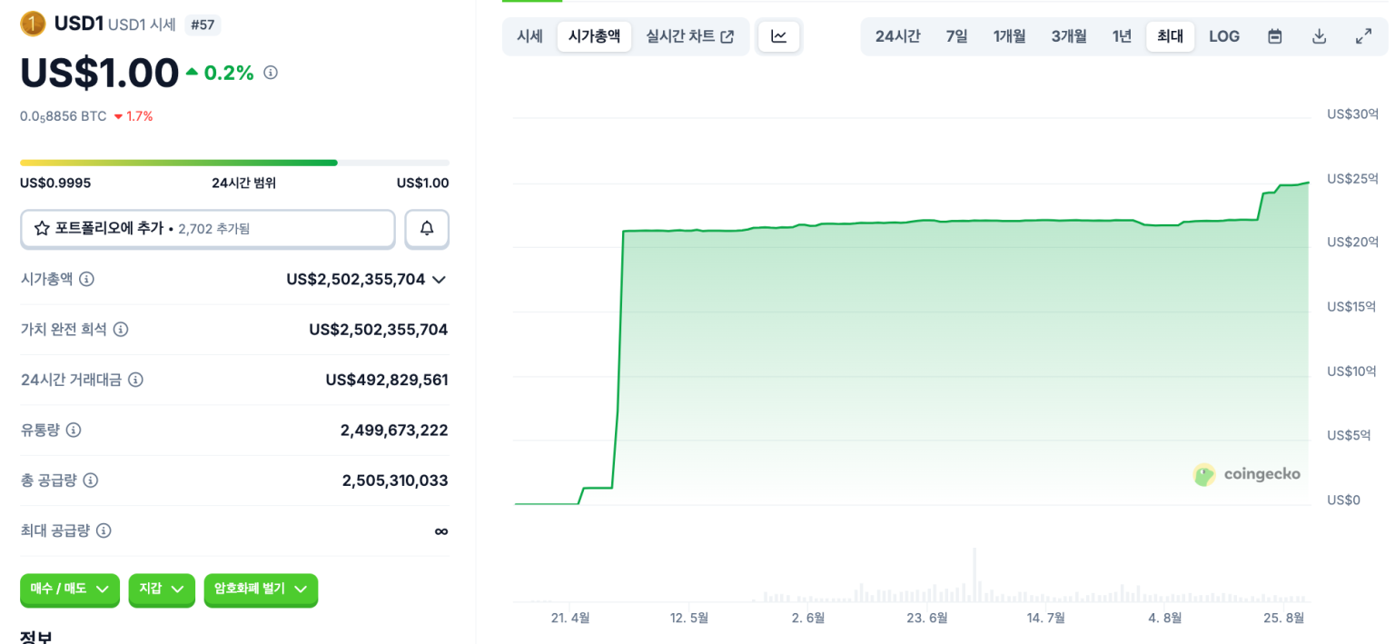This screenshot has width=1395, height=644.
Task: Select the 시가총액 chart tab
Action: pyautogui.click(x=594, y=35)
